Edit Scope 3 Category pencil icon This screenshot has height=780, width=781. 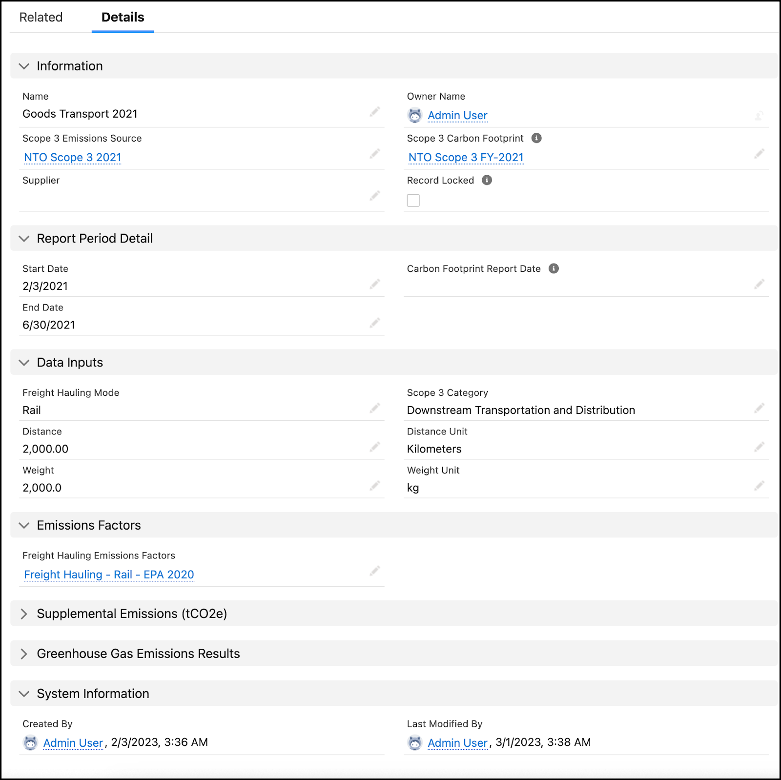tap(759, 409)
